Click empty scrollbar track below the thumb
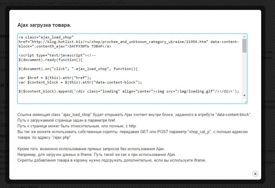Screen dimensions: 275x188 (244, 75)
